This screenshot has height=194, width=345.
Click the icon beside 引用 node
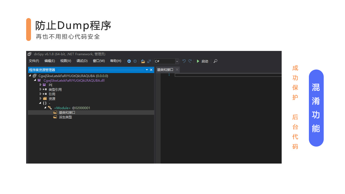45,94
